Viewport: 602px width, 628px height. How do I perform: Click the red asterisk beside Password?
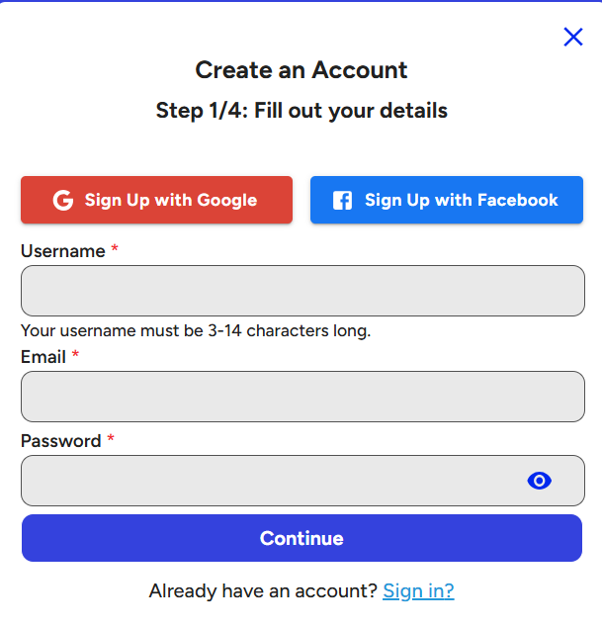pos(111,438)
